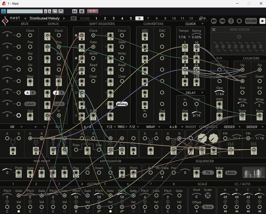Click the first wire delete icon
Viewport: 266px width, 214px height.
coord(217,47)
